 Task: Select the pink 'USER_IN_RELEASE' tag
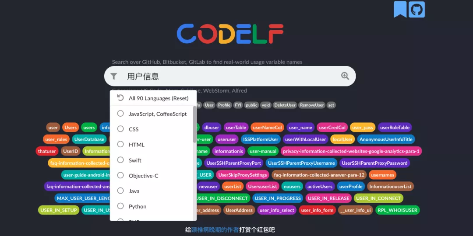[328, 198]
